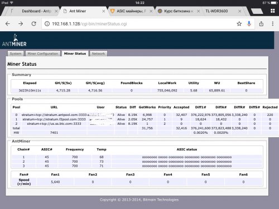
Task: Click chain 2 temperature 73
Action: [102, 162]
